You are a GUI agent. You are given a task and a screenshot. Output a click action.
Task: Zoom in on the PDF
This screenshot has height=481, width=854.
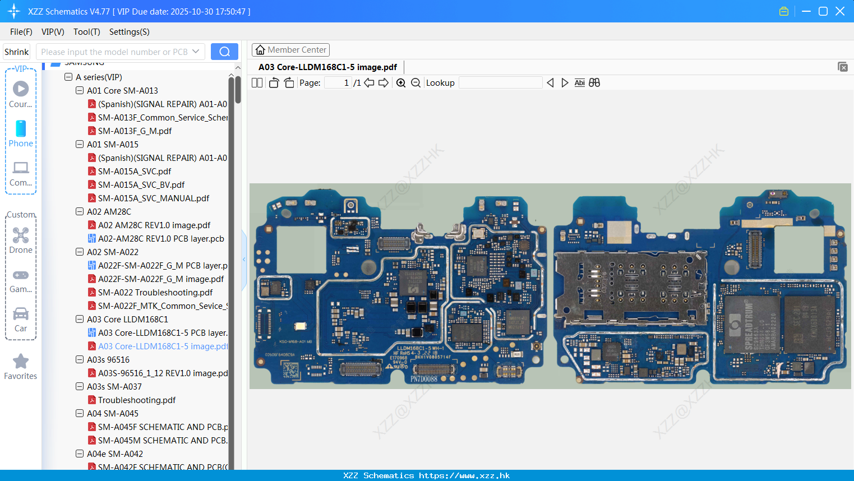(x=401, y=82)
